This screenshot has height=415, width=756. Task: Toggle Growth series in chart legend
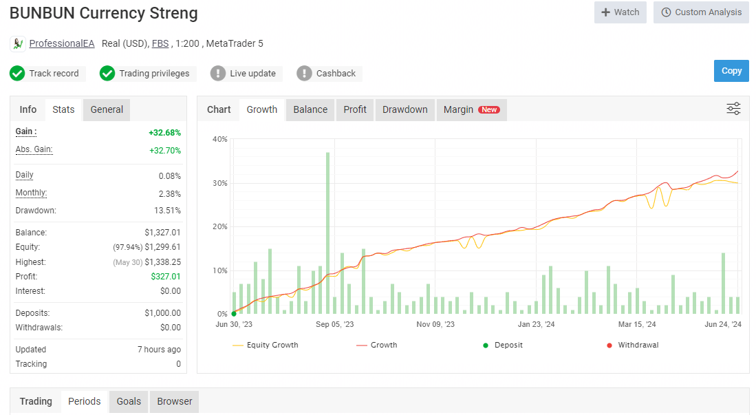[377, 345]
